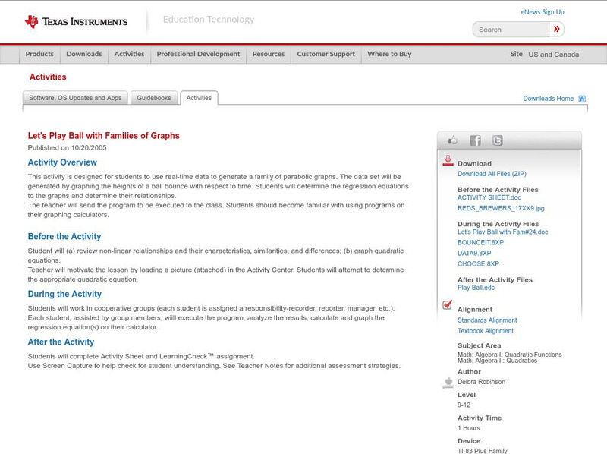Click the Let's Play Ball title heading

click(x=104, y=136)
